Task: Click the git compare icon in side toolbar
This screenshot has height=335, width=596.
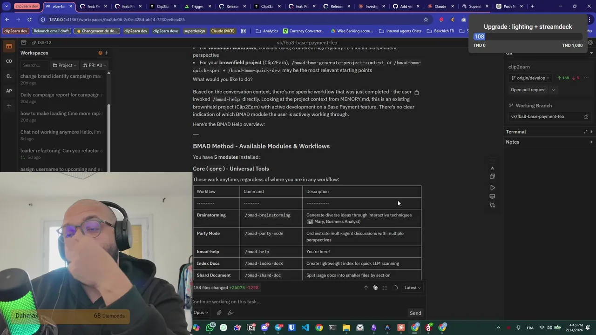Action: (x=492, y=205)
